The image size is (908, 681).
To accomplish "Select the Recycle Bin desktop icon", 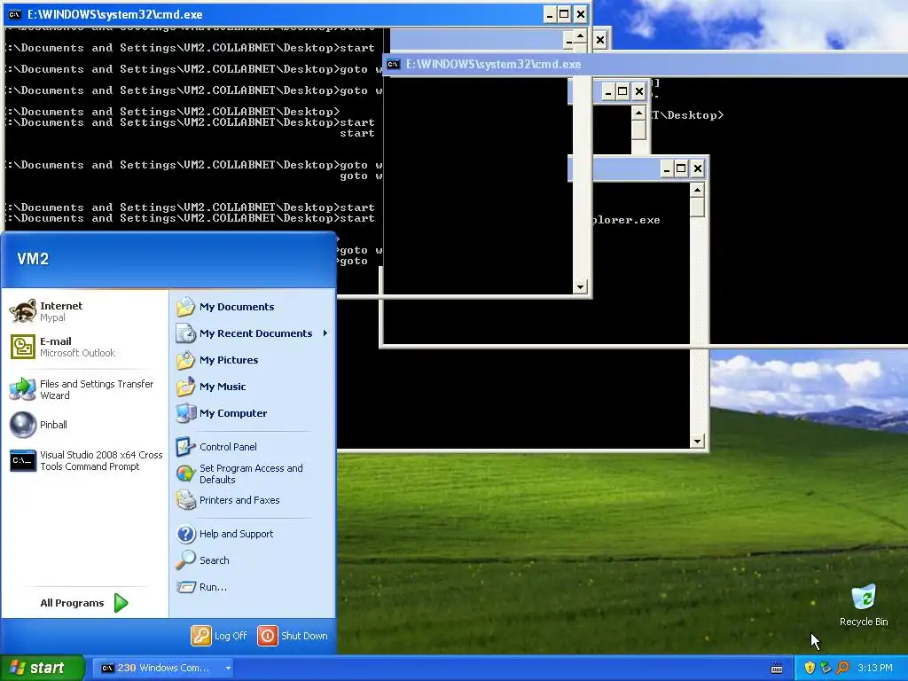I will click(864, 605).
